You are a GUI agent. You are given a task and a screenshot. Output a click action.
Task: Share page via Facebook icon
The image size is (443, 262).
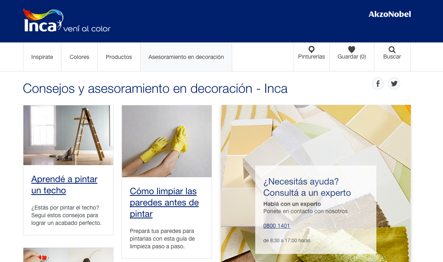pyautogui.click(x=378, y=84)
